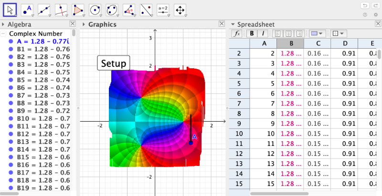This screenshot has width=382, height=196.
Task: Select the Line through Two Points tool
Action: [44, 10]
